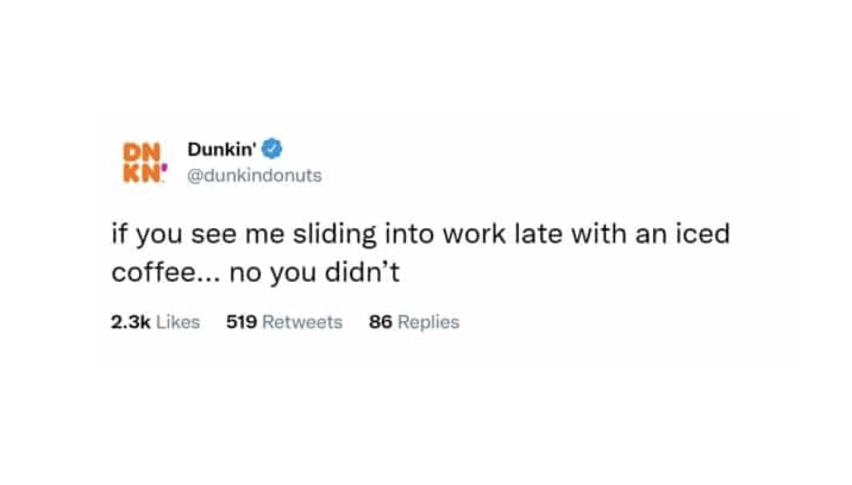The image size is (852, 485).
Task: Click the bold 519 number
Action: 242,322
